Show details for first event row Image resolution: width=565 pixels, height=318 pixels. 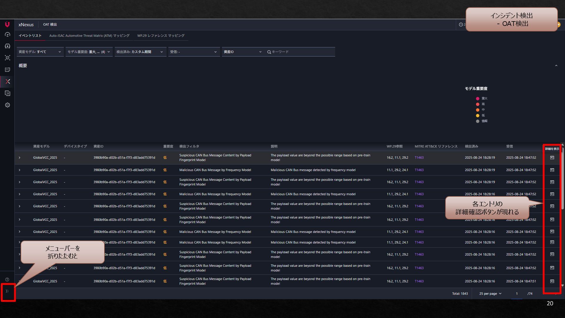[552, 158]
